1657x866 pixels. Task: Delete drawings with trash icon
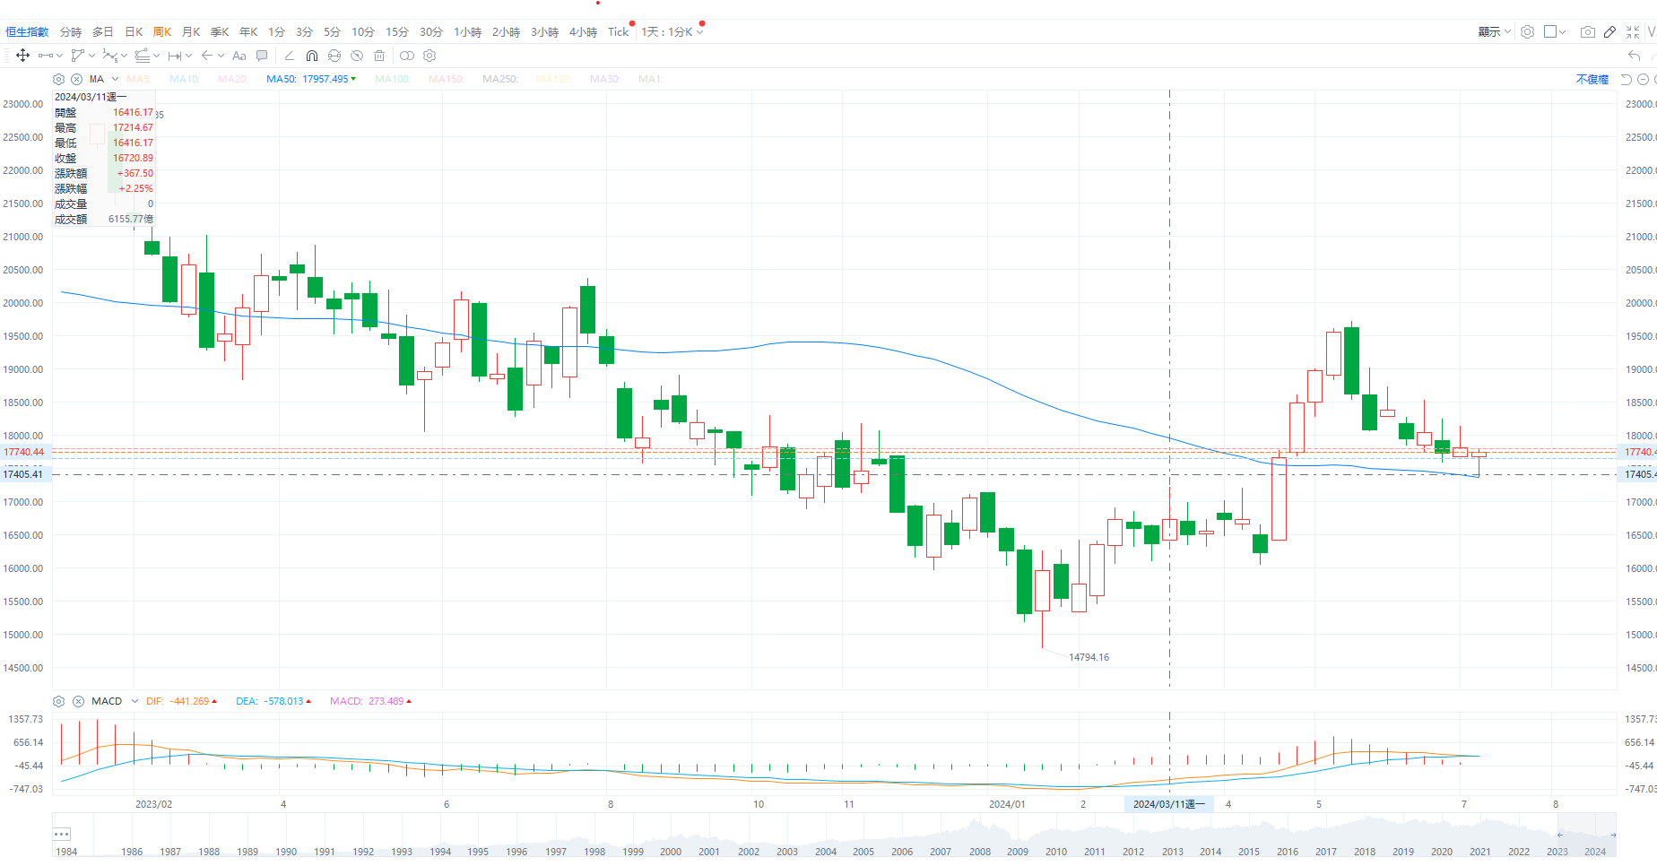pyautogui.click(x=379, y=56)
